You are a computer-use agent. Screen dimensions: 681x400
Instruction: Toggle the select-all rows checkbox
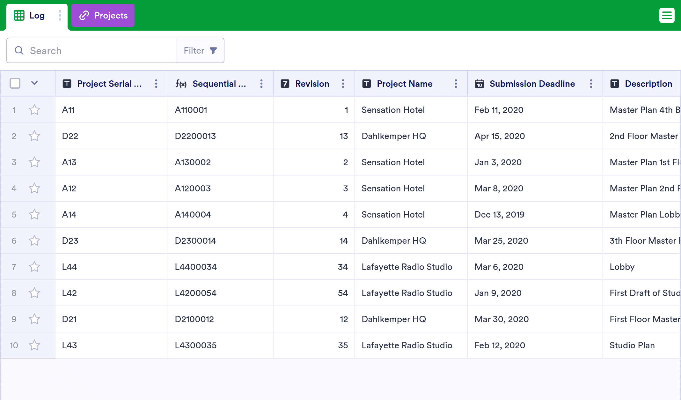pos(15,83)
